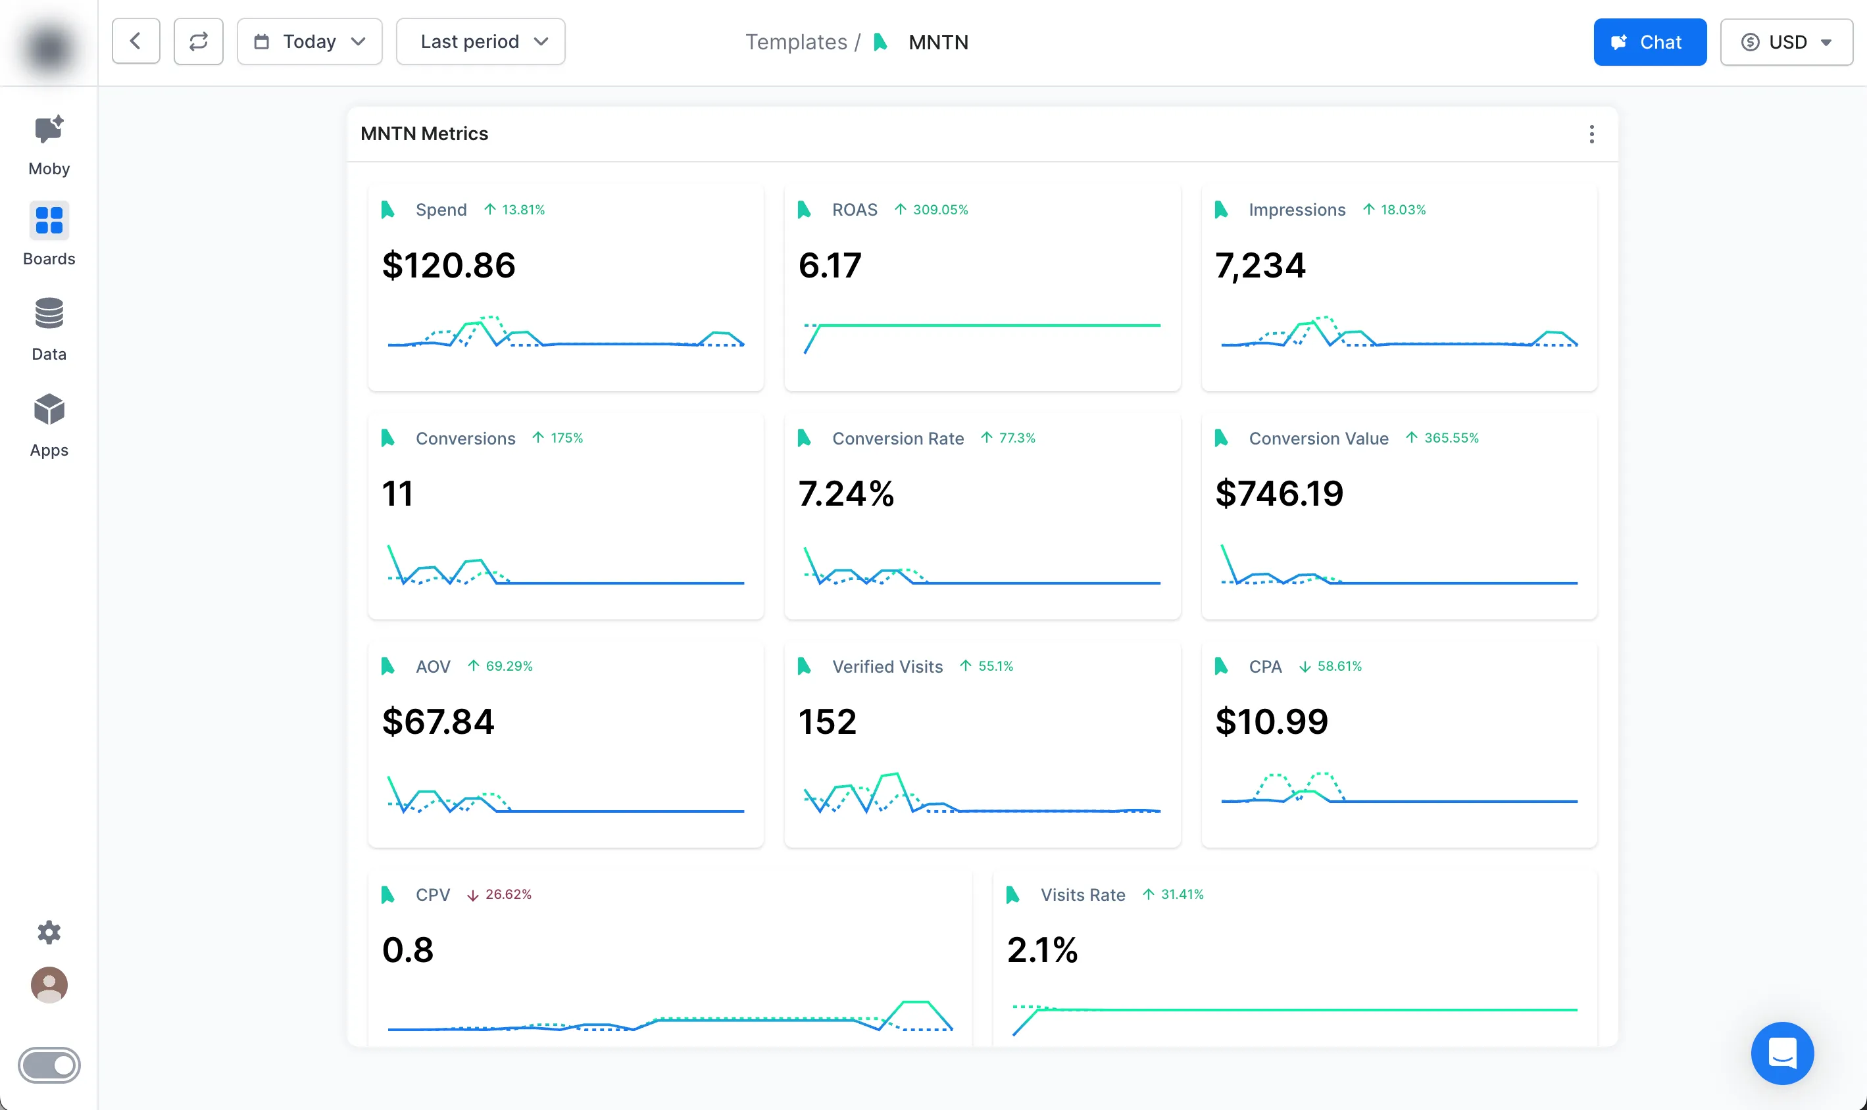Click the workspace logo at top left
This screenshot has width=1867, height=1110.
click(x=49, y=47)
